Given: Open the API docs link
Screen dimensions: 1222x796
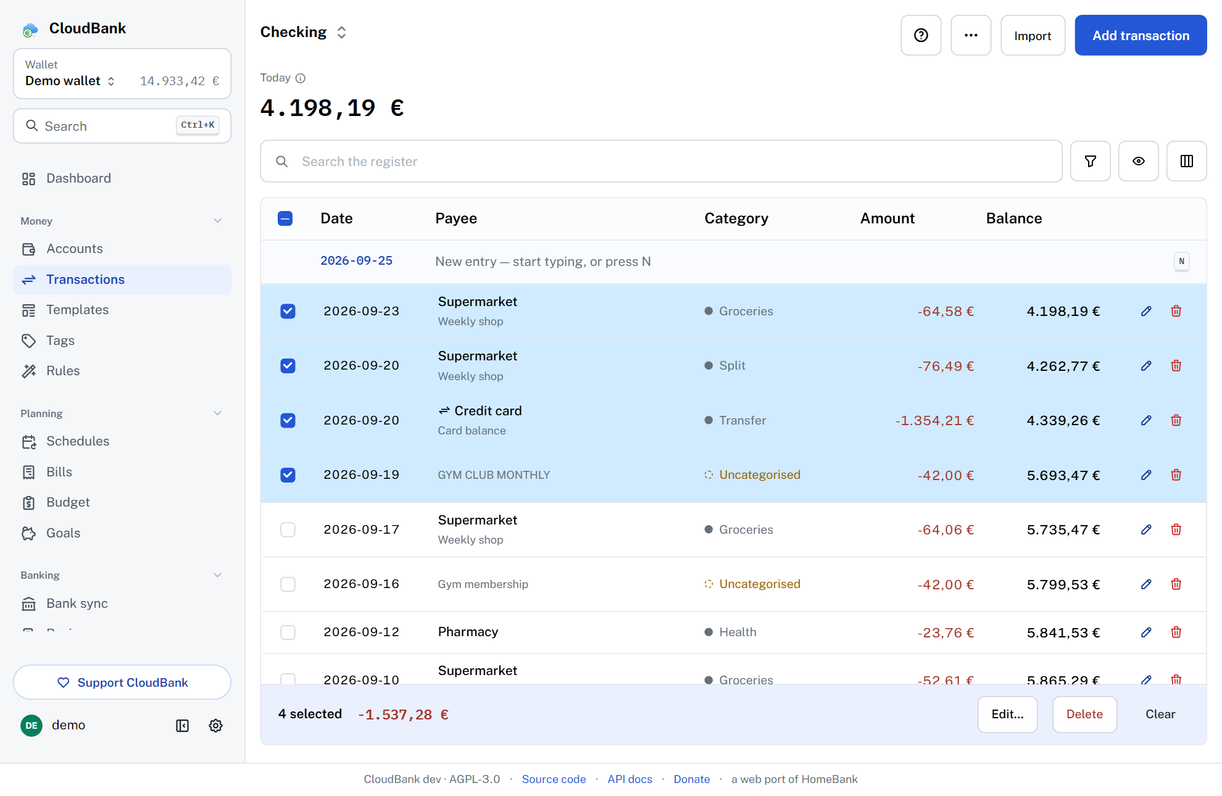Looking at the screenshot, I should (630, 779).
